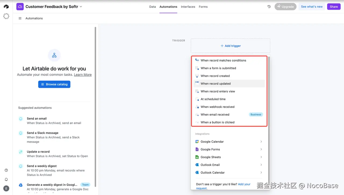
Task: Click the automation diagram icon above the heading
Action: click(54, 55)
